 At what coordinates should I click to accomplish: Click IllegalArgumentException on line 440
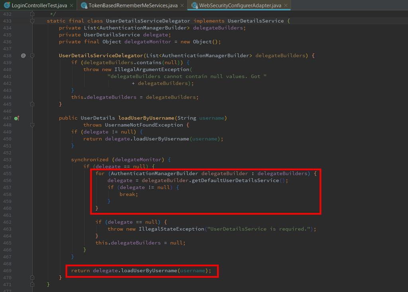coord(152,69)
